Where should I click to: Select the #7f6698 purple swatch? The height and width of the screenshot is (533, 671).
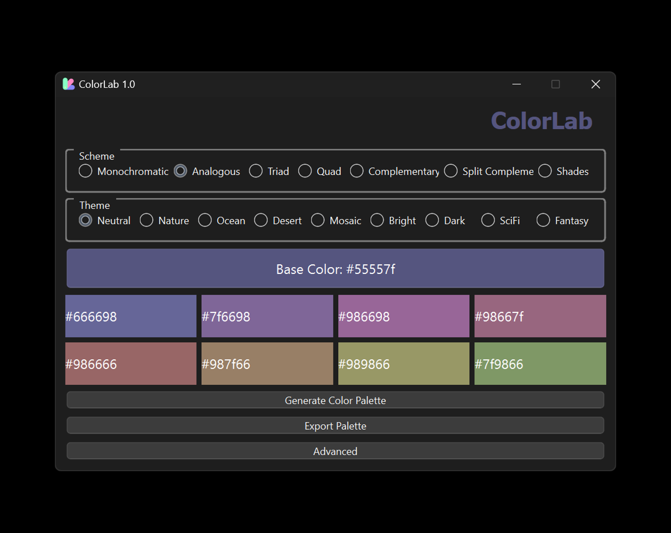pyautogui.click(x=267, y=316)
